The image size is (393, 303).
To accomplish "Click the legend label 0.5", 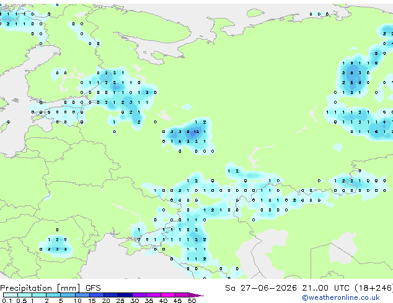I will pyautogui.click(x=22, y=301).
